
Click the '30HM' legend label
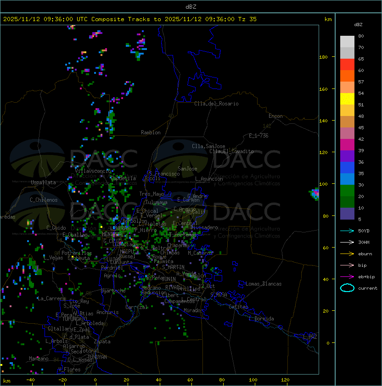364,243
